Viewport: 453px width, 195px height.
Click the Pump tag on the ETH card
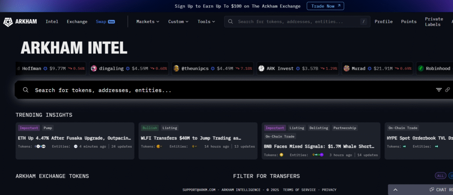pos(48,128)
